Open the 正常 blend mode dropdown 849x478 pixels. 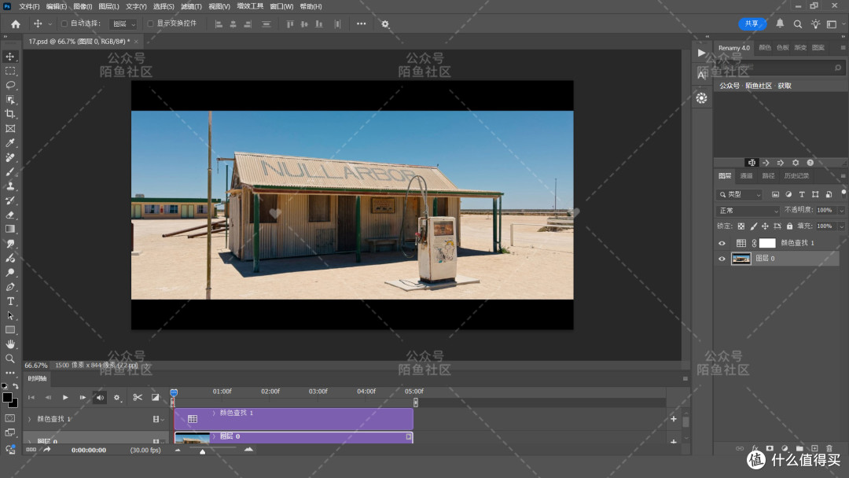748,210
